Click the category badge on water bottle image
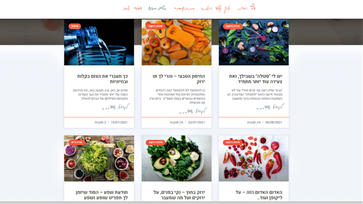 pyautogui.click(x=74, y=26)
